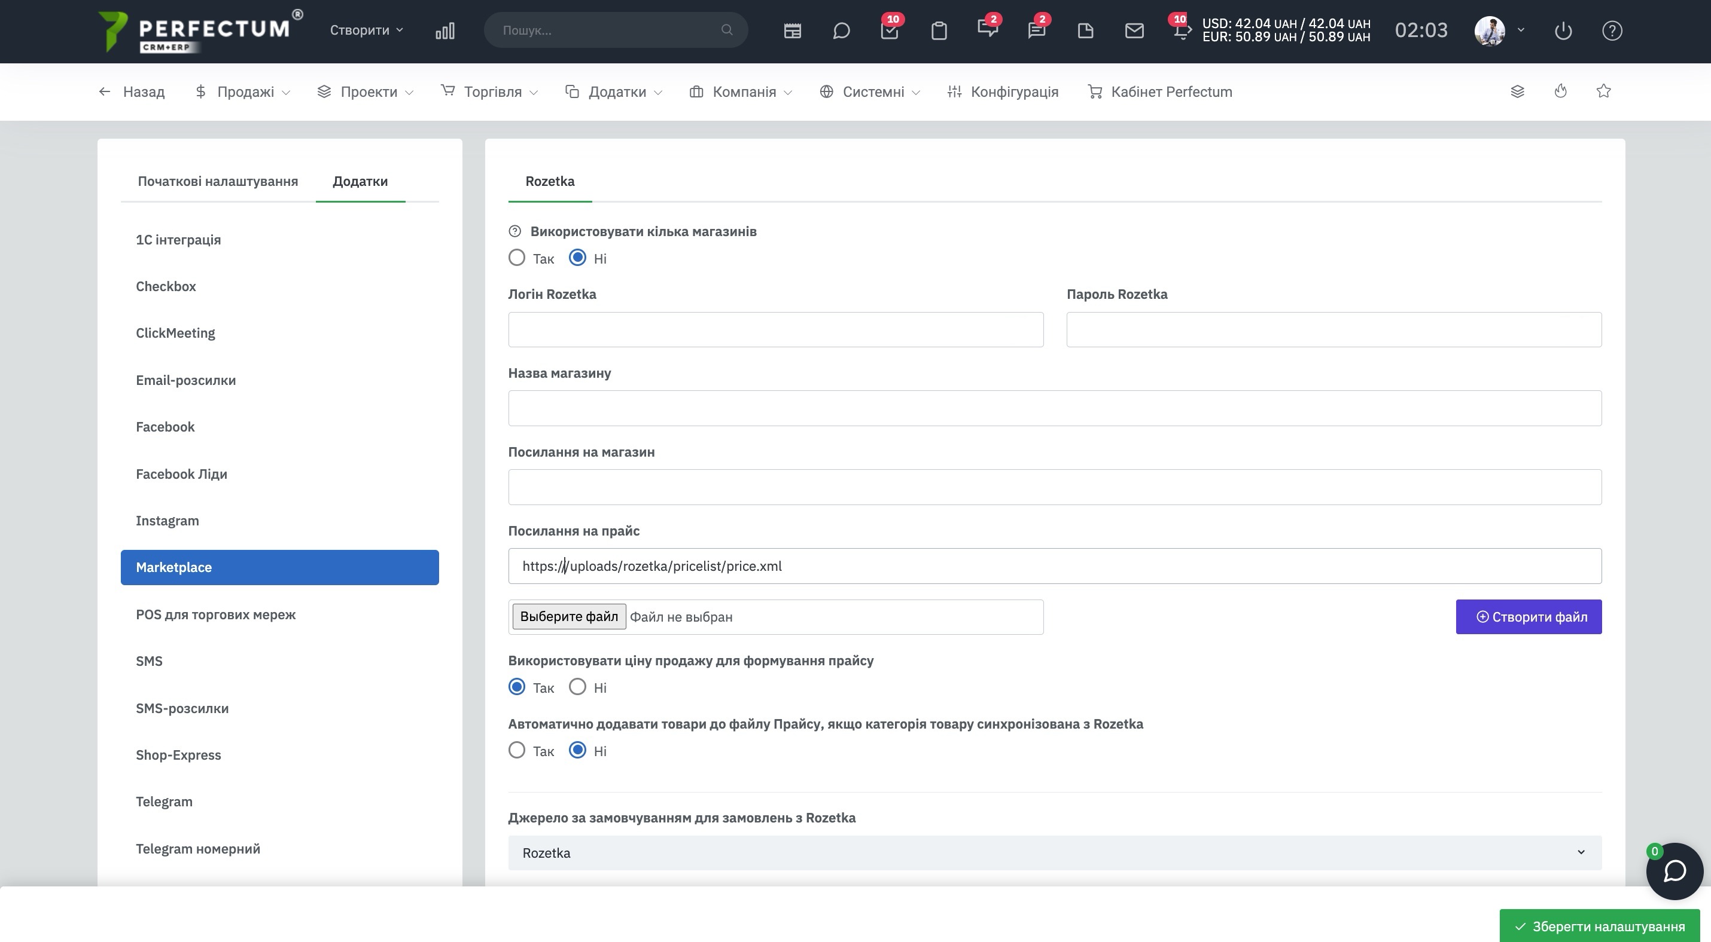Screen dimensions: 1711x942
Task: Open 'Telegram номерний' addon settings
Action: coord(279,849)
